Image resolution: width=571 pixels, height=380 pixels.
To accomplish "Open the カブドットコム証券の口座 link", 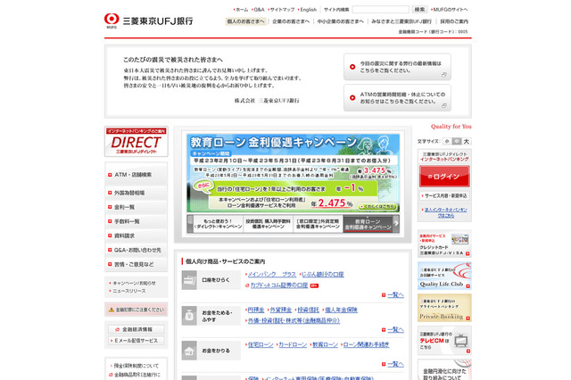I will click(x=279, y=285).
